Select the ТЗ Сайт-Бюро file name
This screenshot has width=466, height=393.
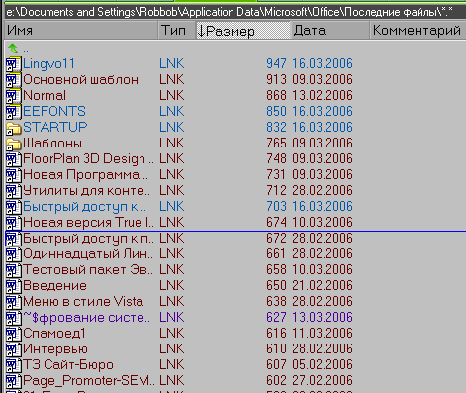pyautogui.click(x=68, y=365)
